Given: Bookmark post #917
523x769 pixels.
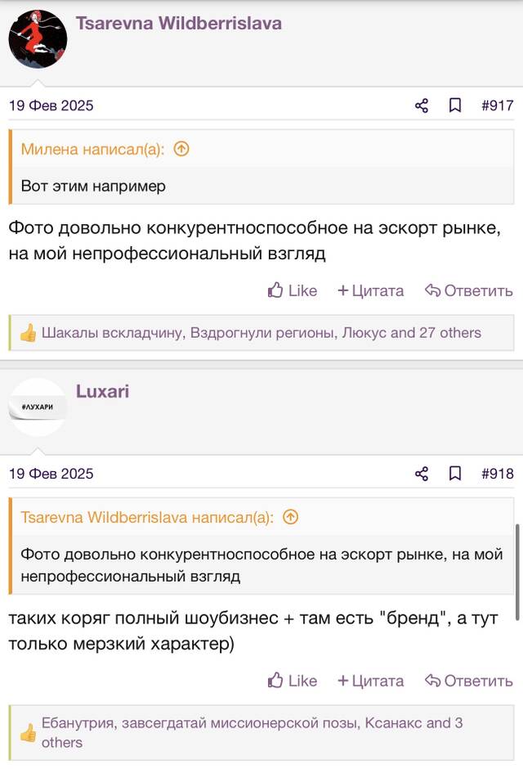Looking at the screenshot, I should [455, 106].
